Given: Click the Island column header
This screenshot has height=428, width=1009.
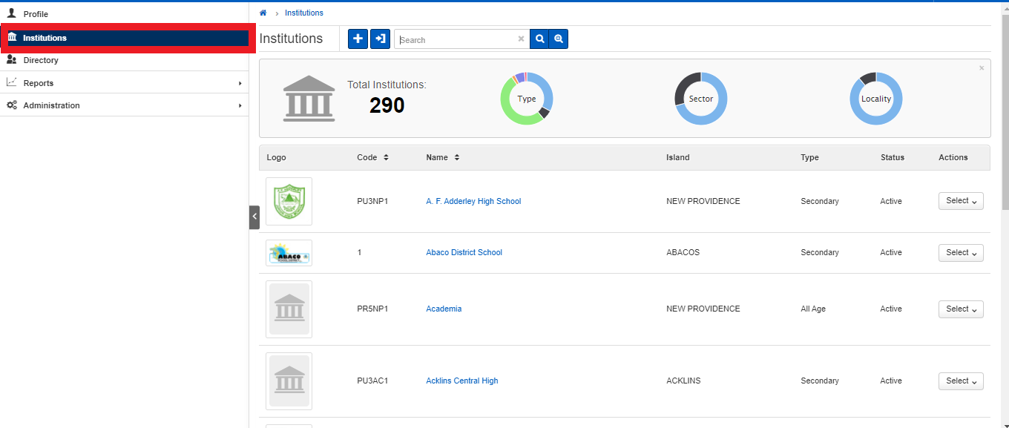Looking at the screenshot, I should [x=677, y=157].
